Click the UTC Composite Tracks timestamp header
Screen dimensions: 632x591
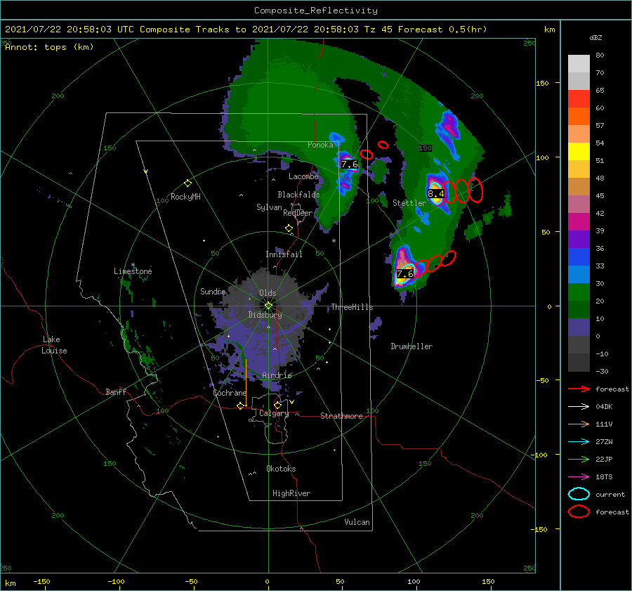point(246,30)
